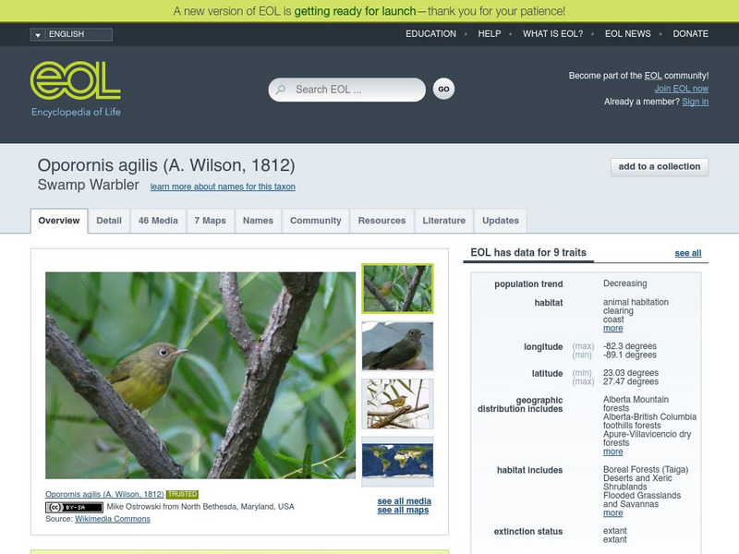Click the magnifier icon in search box
This screenshot has width=739, height=554.
[x=281, y=89]
